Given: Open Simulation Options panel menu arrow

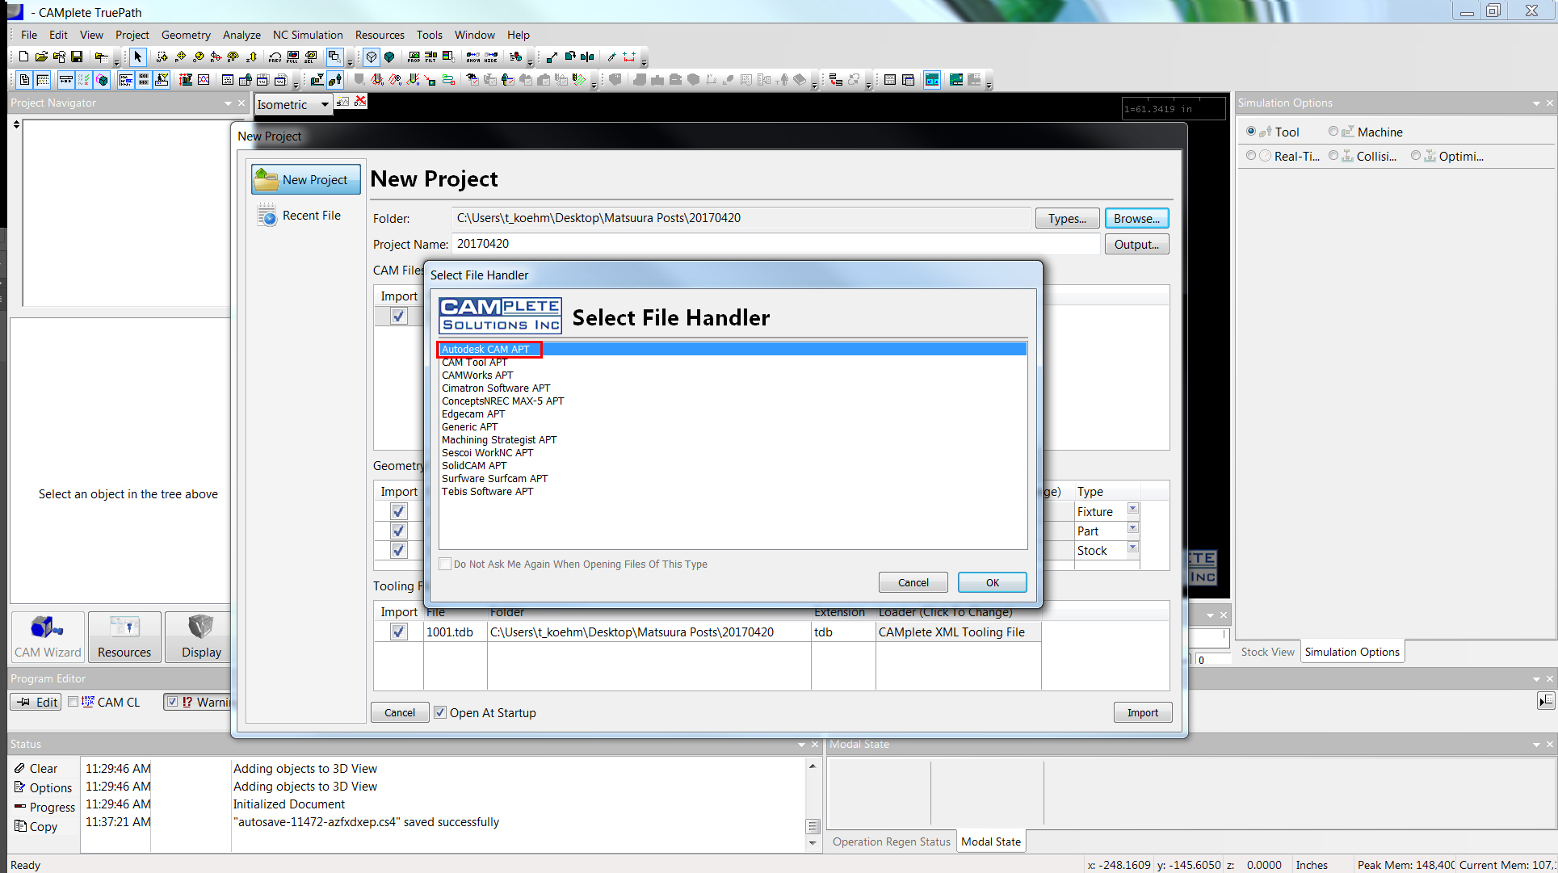Looking at the screenshot, I should click(1536, 103).
